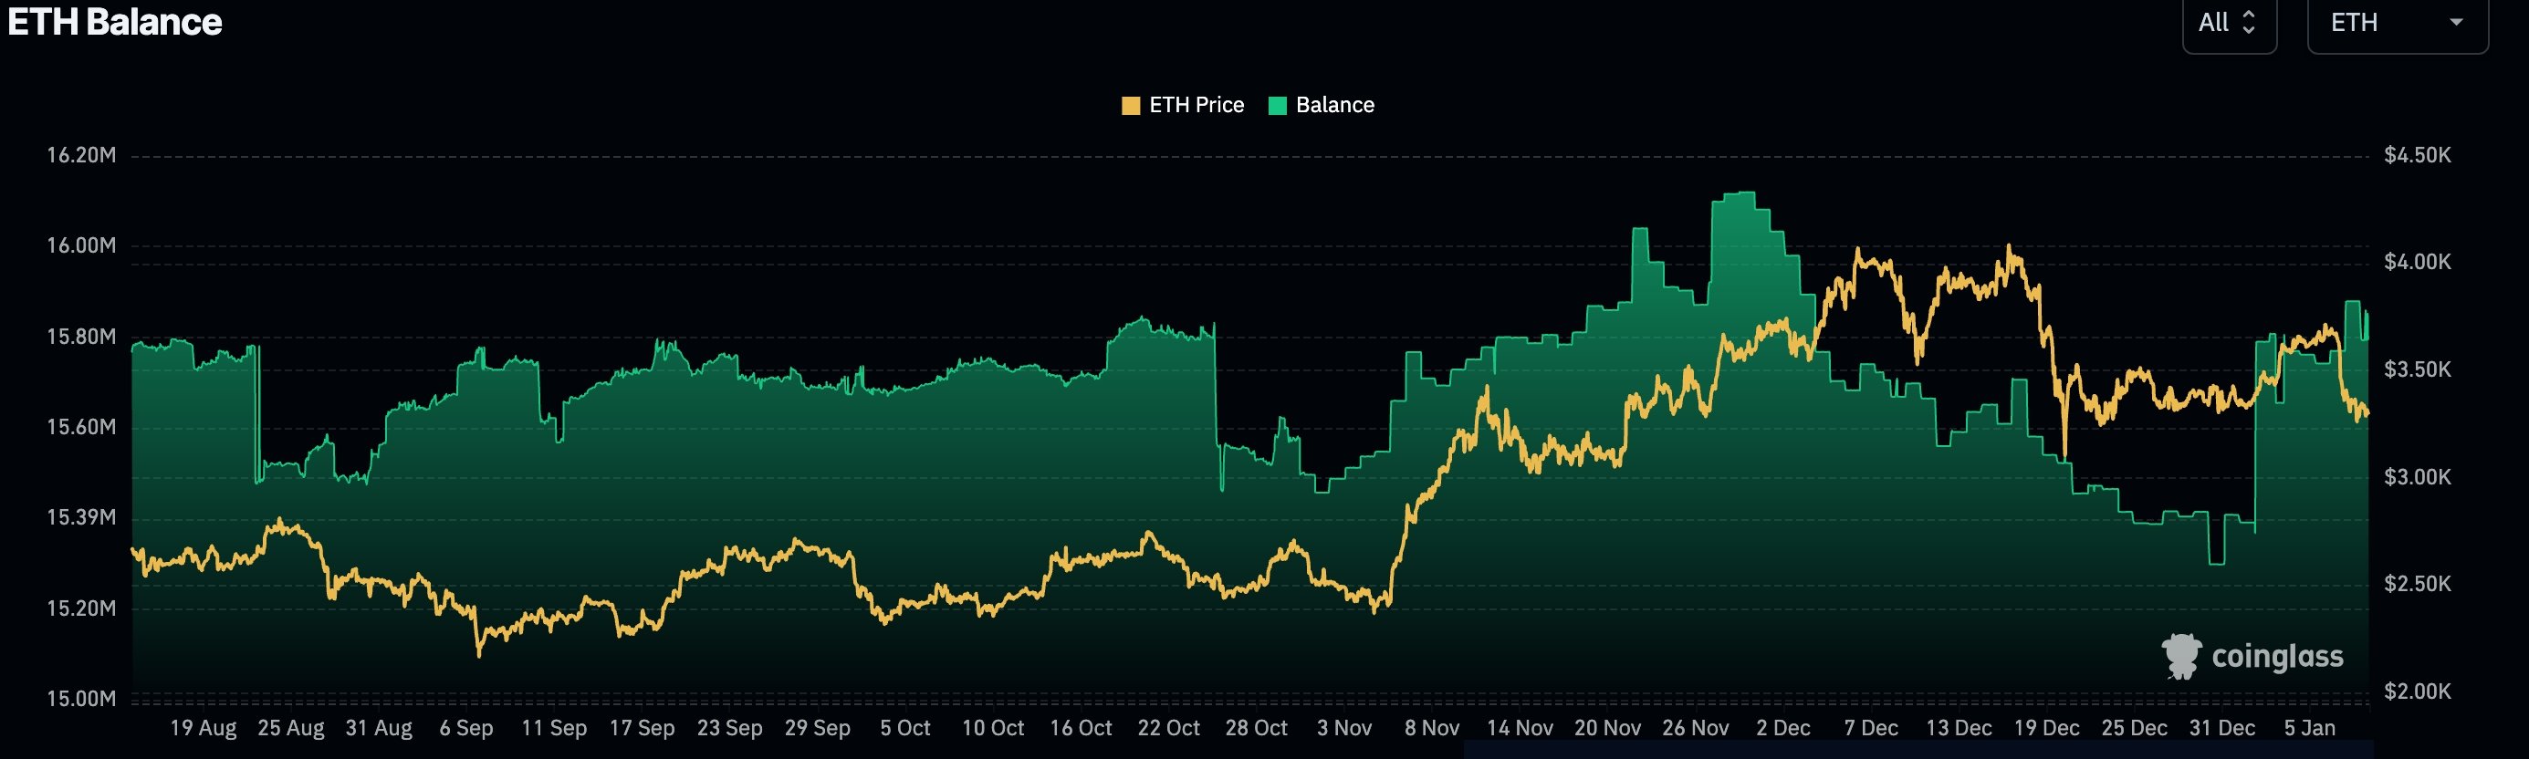Screen dimensions: 2529x759
Task: Click the $2.50K price axis label
Action: [x=2417, y=584]
